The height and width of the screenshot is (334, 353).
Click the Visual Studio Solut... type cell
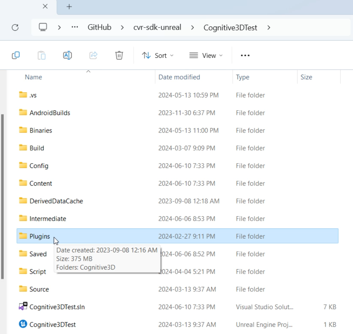[x=264, y=307]
